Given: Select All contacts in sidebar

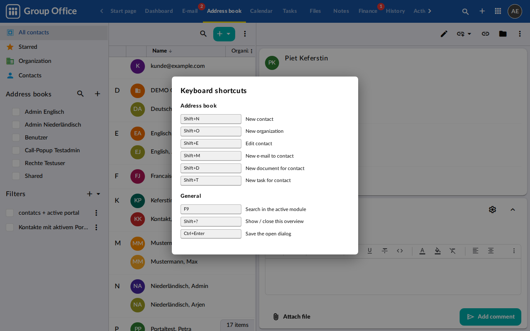Looking at the screenshot, I should coord(54,32).
